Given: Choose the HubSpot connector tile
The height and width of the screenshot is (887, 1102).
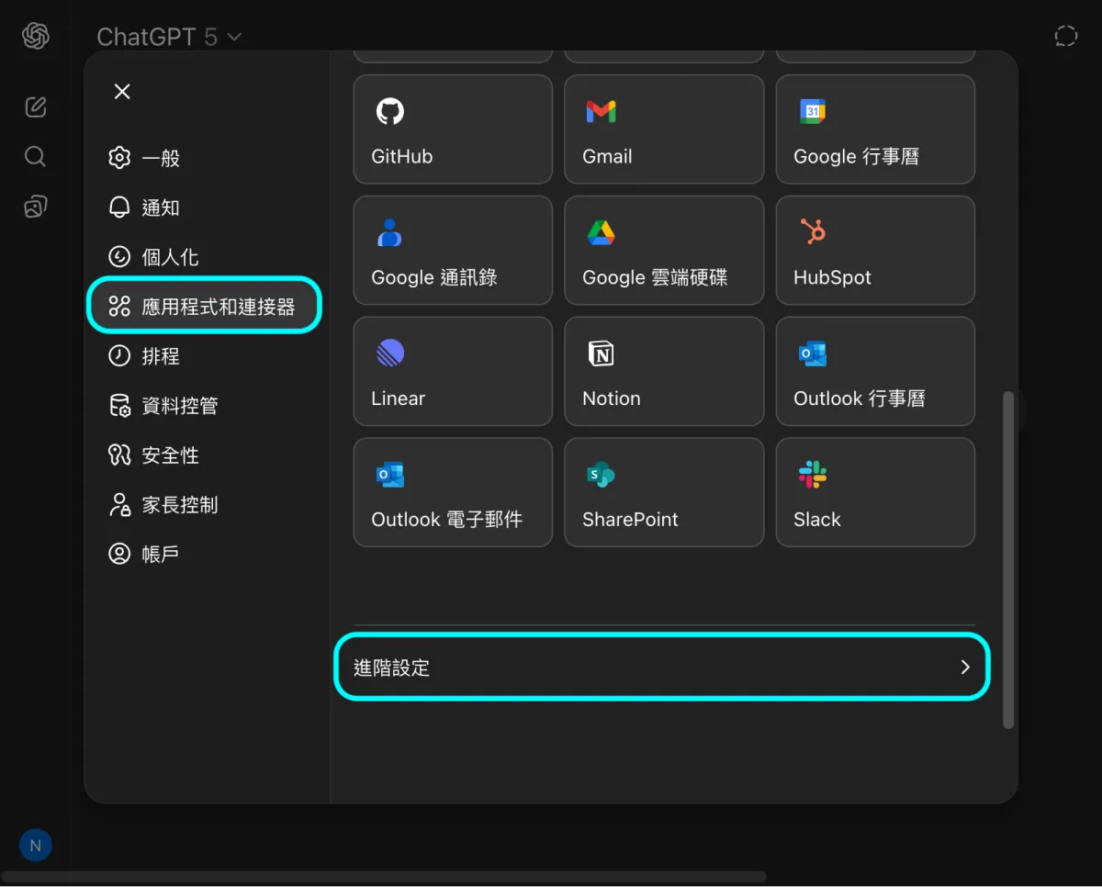Looking at the screenshot, I should 874,251.
